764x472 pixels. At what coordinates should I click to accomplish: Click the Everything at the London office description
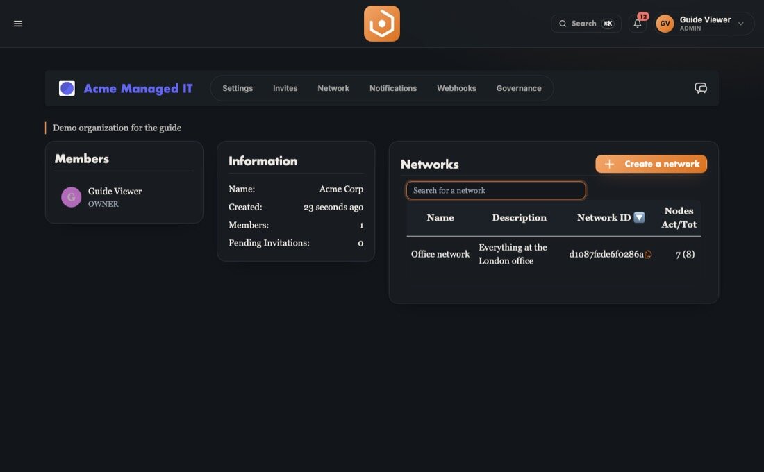[x=513, y=254]
